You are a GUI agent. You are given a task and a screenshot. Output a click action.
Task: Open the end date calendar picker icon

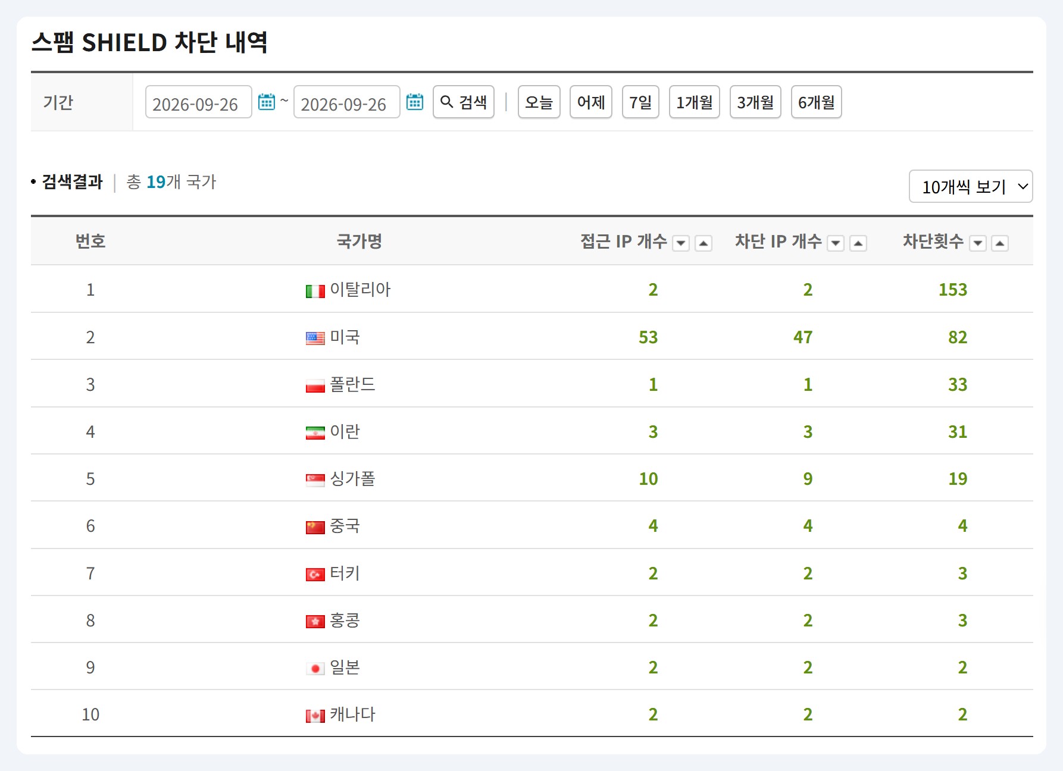pyautogui.click(x=414, y=102)
